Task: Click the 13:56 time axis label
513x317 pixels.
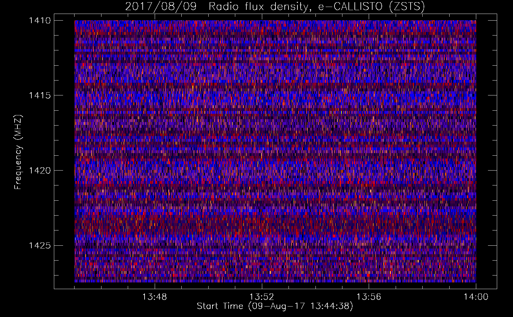Action: 369,297
